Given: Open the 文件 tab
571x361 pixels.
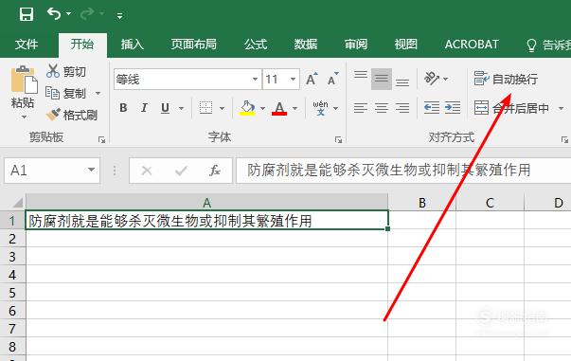Looking at the screenshot, I should pos(27,45).
